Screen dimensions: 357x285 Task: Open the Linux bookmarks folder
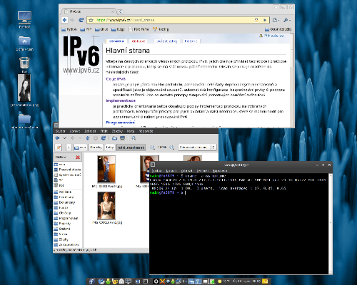(x=101, y=29)
